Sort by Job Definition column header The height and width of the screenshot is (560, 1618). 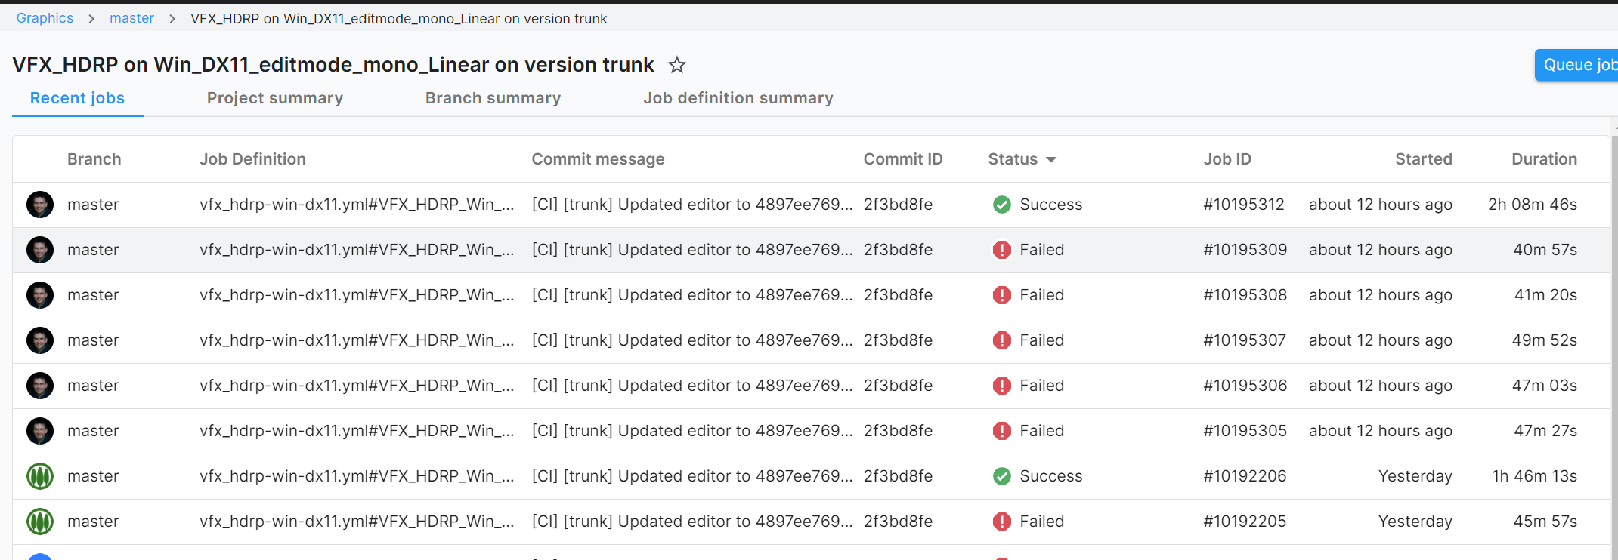click(252, 159)
